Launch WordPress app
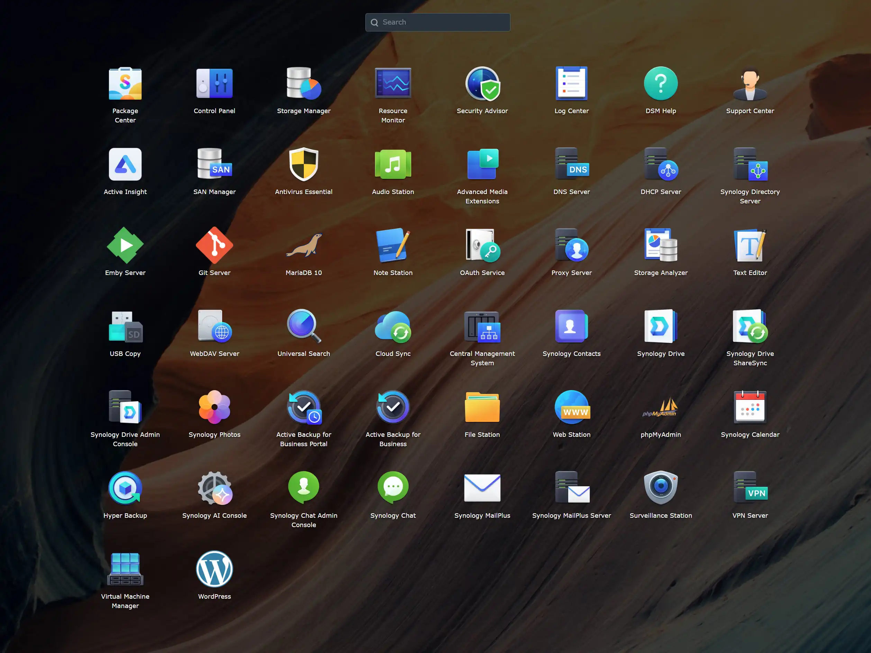 (214, 569)
